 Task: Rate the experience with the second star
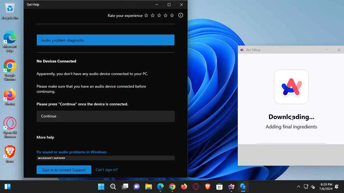(153, 16)
